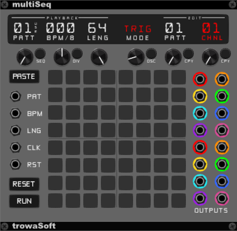Screen dimensions: 237x231
Task: Click the RST reset input jack
Action: click(x=15, y=164)
